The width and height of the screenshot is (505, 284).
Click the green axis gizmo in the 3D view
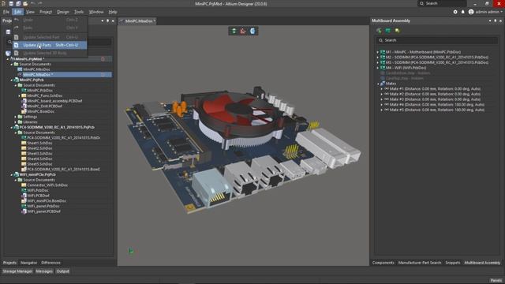pyautogui.click(x=131, y=251)
